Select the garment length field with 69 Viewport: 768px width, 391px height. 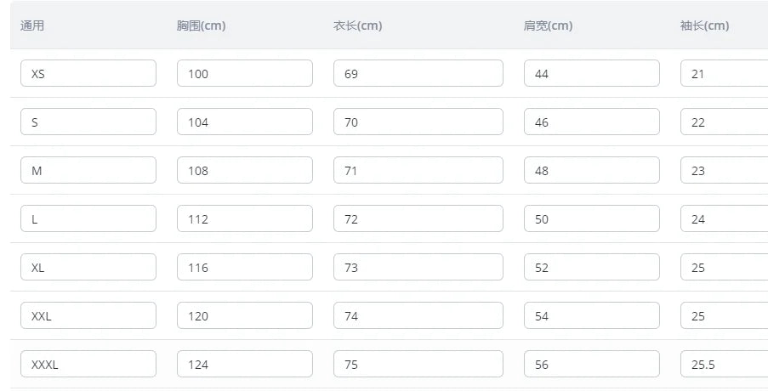tap(418, 73)
